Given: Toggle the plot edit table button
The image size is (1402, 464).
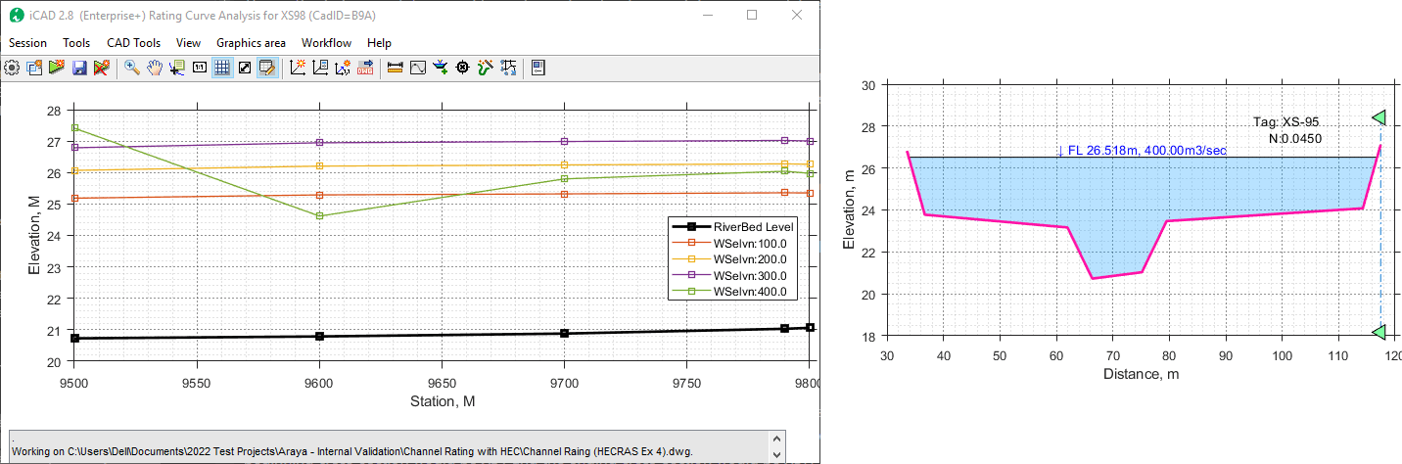Looking at the screenshot, I should (x=266, y=68).
